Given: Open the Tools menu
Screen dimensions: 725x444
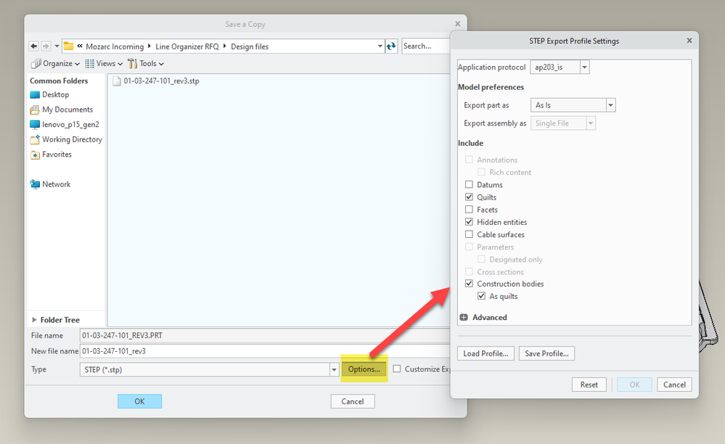Looking at the screenshot, I should point(146,64).
